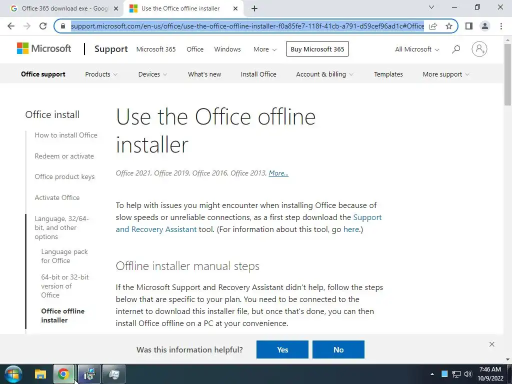Image resolution: width=512 pixels, height=384 pixels.
Task: Open Chrome side panel icon
Action: pos(469,26)
